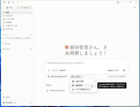
Task: Click the pause icon beside Daily sales report
Action: [x=47, y=91]
